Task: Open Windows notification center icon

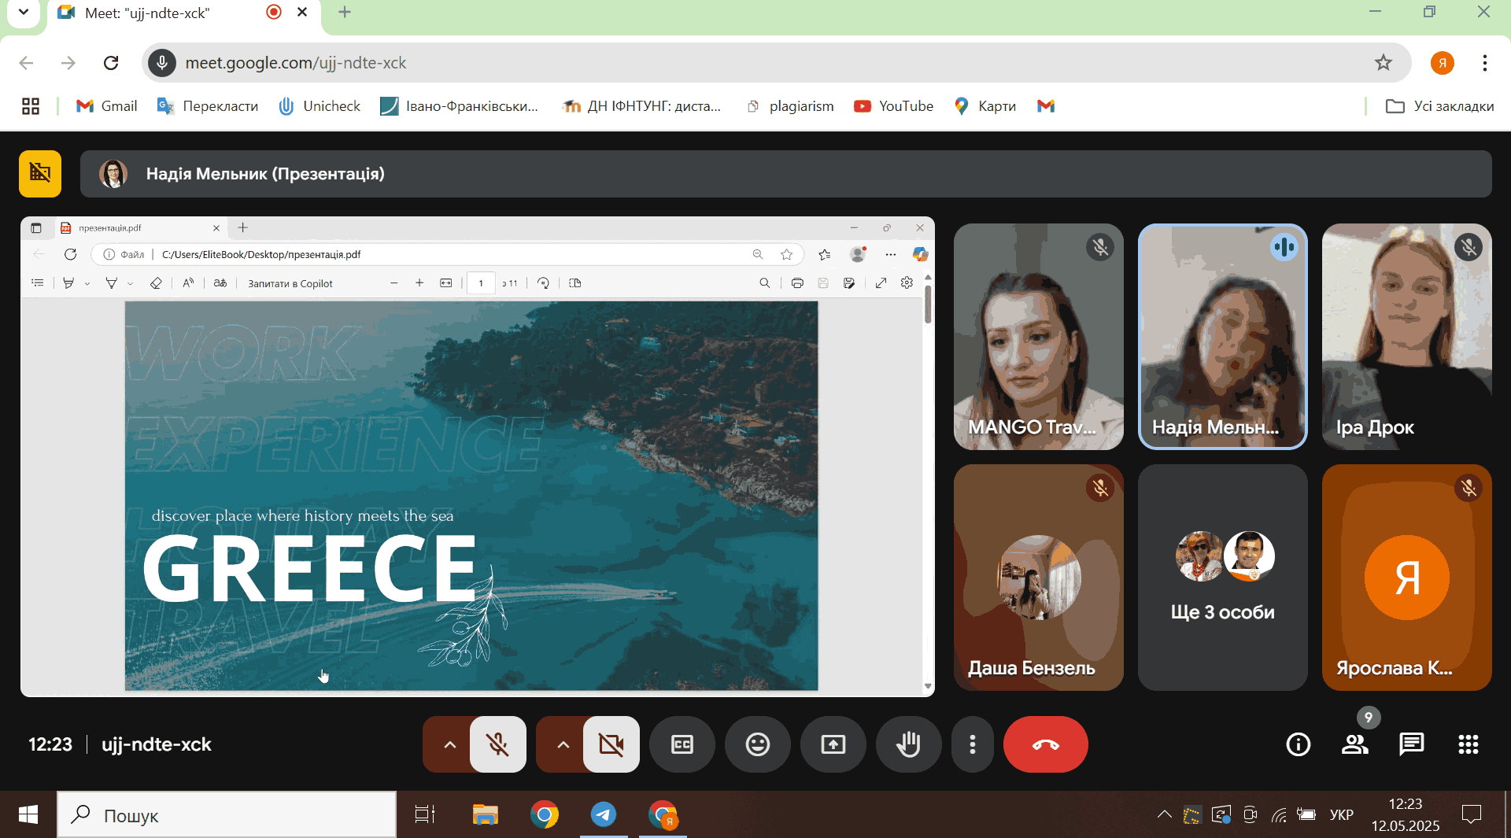Action: [x=1471, y=815]
